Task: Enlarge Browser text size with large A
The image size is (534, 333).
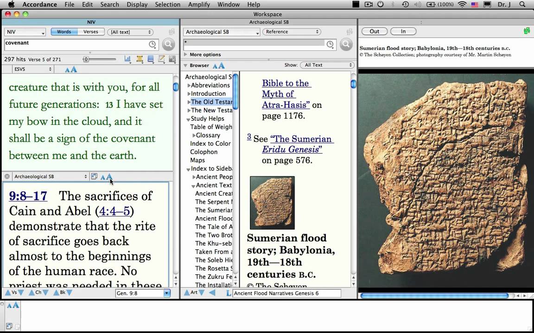Action: coord(222,65)
